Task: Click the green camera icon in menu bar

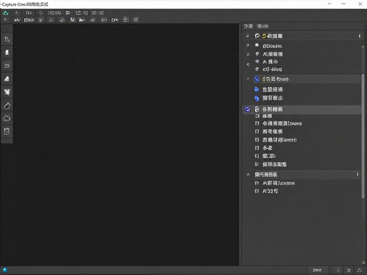Action: (5, 13)
